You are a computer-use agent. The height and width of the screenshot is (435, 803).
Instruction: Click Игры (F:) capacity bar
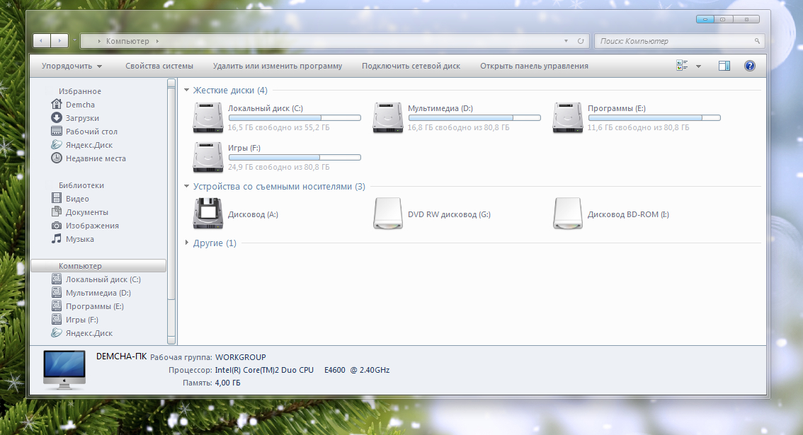point(295,157)
